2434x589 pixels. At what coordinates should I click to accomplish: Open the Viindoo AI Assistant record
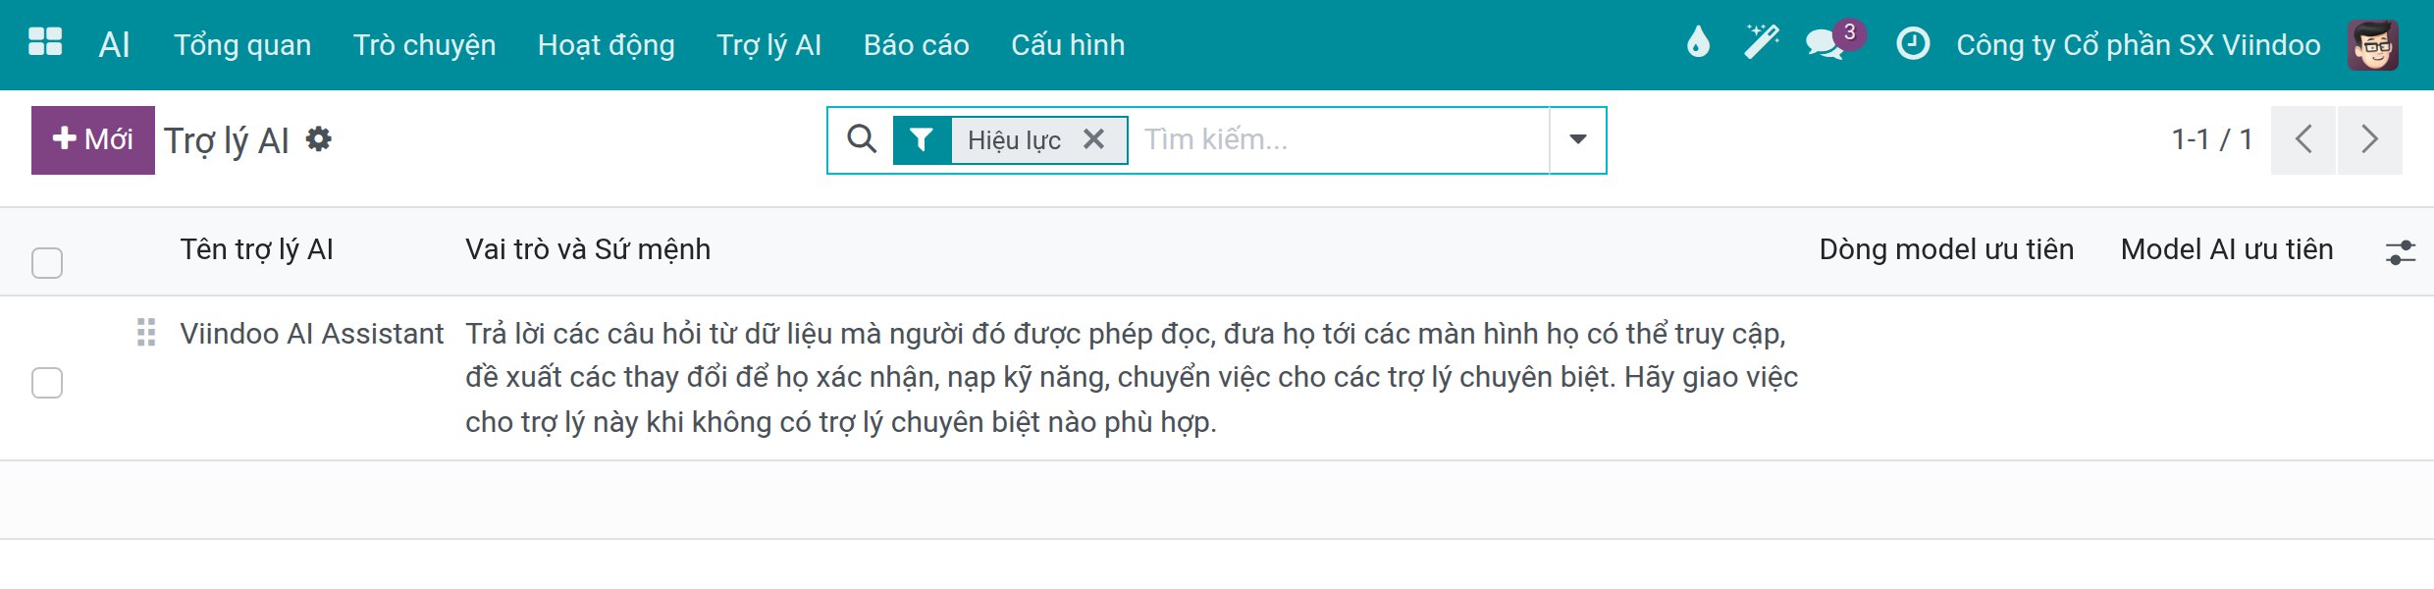pyautogui.click(x=311, y=334)
